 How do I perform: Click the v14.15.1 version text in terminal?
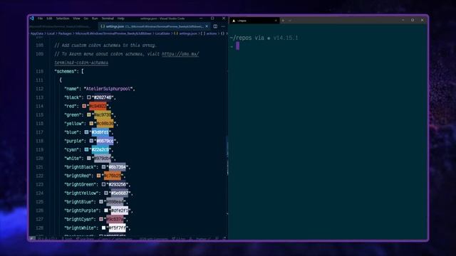point(286,38)
